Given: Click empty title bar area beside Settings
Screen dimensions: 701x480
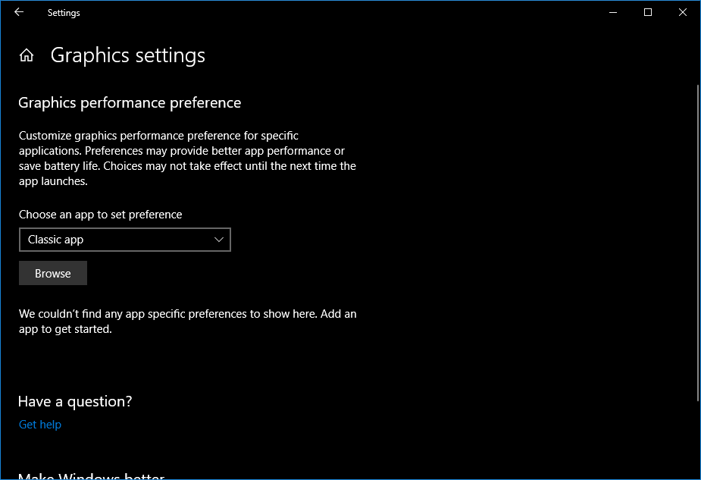Looking at the screenshot, I should pos(341,12).
